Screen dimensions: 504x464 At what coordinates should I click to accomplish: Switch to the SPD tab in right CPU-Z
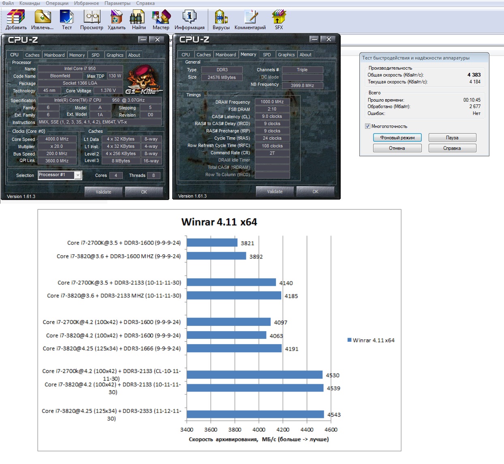click(267, 55)
